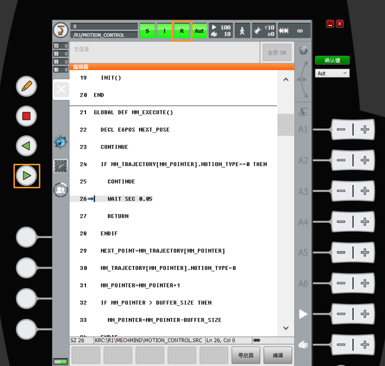Jog axis A3 in plus direction
The image size is (385, 366).
point(365,191)
